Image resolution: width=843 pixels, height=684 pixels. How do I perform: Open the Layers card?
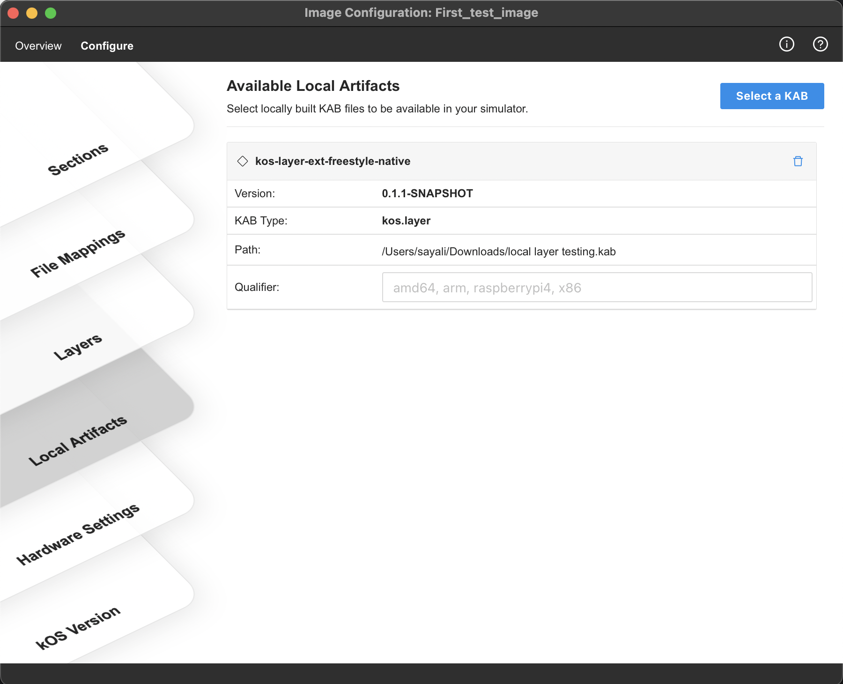[x=78, y=347]
